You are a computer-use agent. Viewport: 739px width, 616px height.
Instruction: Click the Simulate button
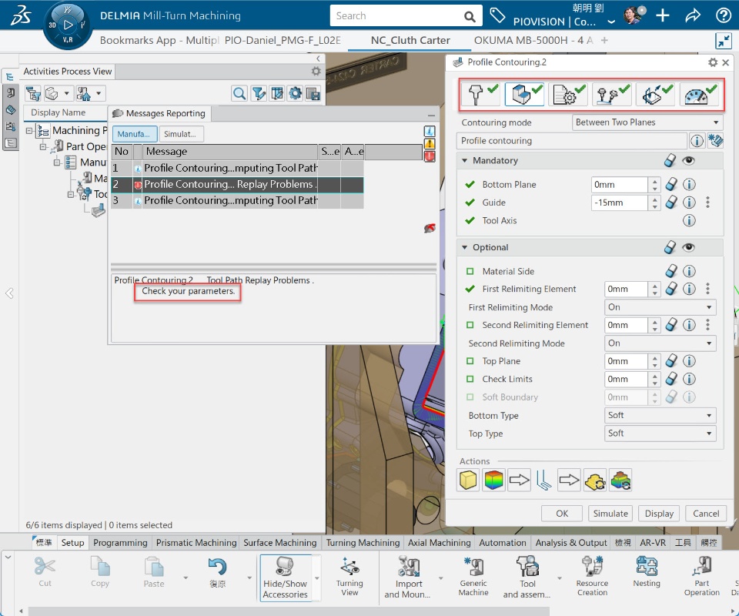coord(610,514)
